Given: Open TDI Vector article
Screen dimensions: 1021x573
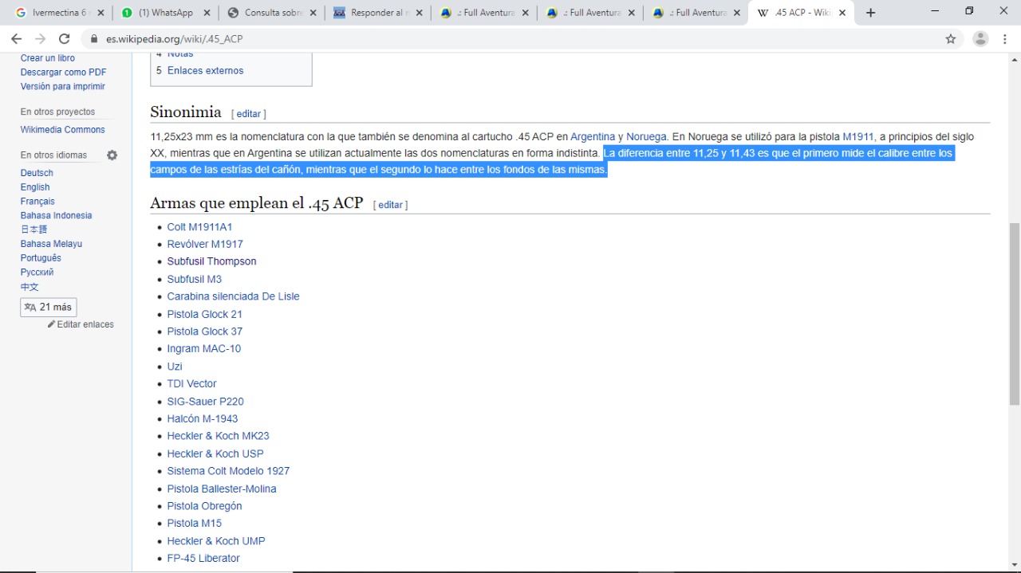Looking at the screenshot, I should point(191,384).
